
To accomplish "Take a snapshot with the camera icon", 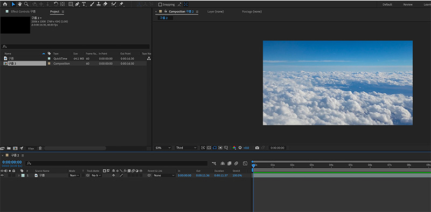I will [257, 148].
